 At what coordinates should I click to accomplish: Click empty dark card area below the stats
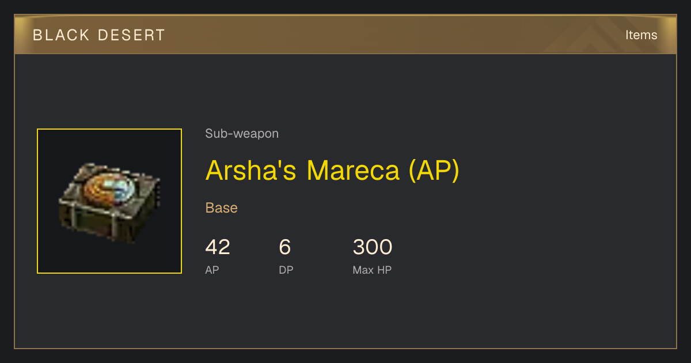click(345, 314)
